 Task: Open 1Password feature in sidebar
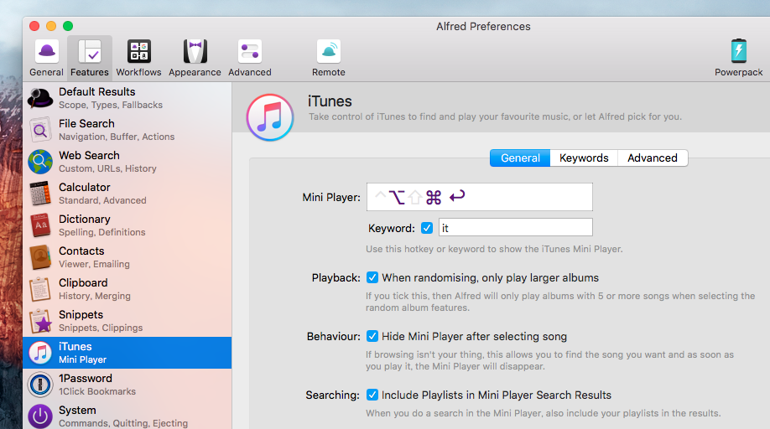[126, 385]
